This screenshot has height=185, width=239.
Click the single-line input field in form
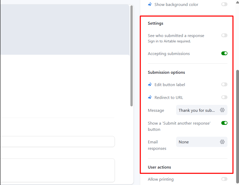pyautogui.click(x=57, y=142)
